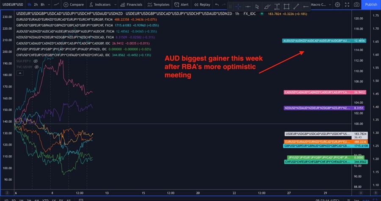381x201 pixels.
Task: Choose the rectangle shape tool
Action: pyautogui.click(x=287, y=6)
